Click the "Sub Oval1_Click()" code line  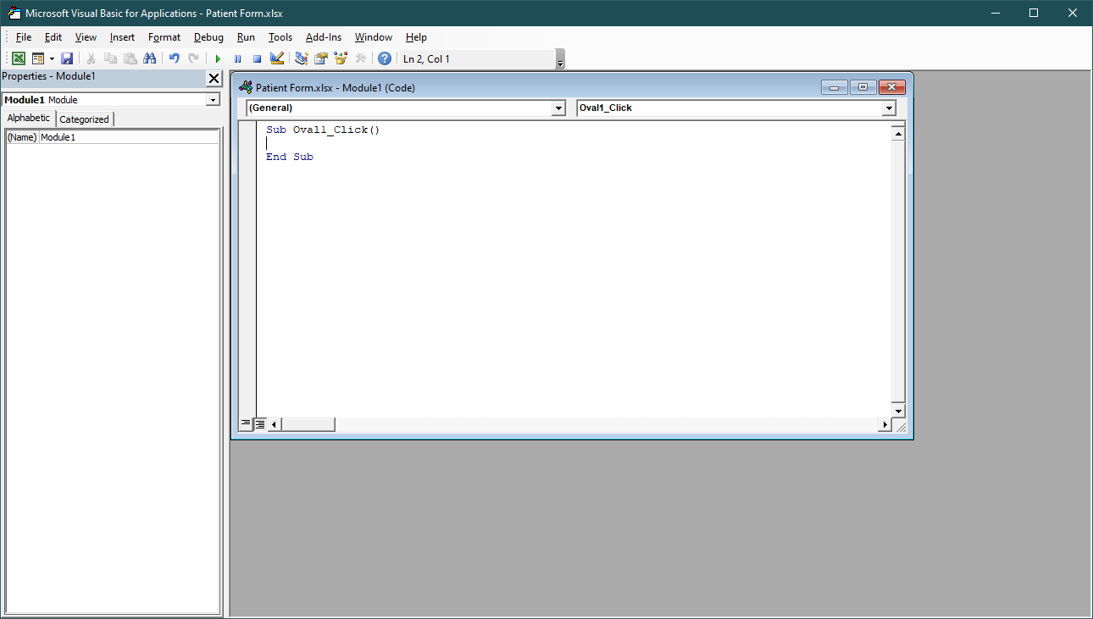(323, 130)
